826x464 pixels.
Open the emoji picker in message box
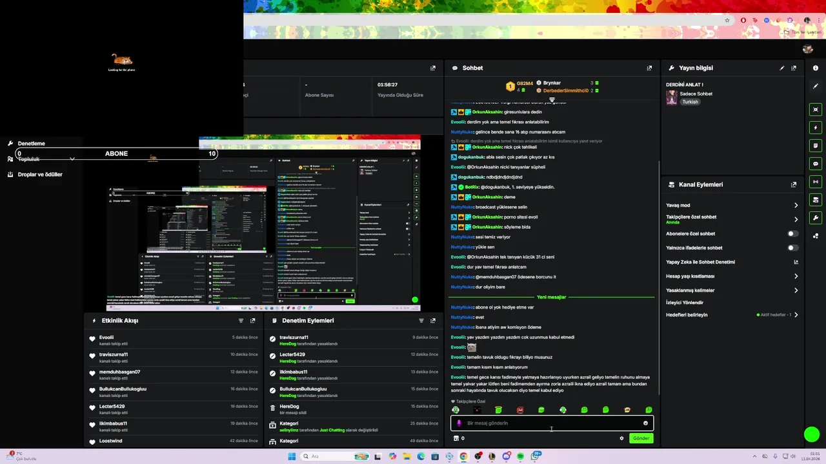(x=645, y=423)
